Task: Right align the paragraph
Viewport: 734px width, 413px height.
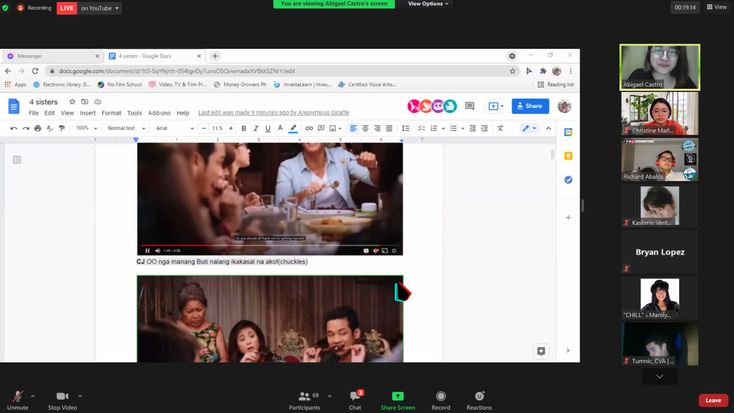Action: (x=377, y=128)
